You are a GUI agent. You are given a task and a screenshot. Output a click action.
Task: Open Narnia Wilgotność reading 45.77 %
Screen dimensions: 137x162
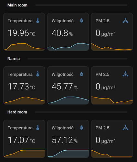(x=68, y=86)
